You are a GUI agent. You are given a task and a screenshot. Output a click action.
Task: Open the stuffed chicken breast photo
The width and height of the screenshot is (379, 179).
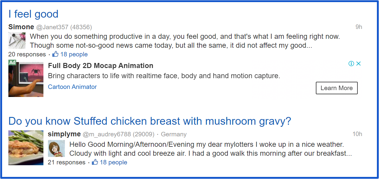(26, 148)
